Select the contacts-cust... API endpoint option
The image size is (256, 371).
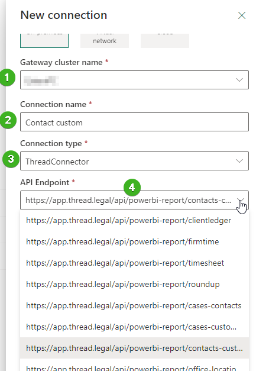[x=134, y=349]
